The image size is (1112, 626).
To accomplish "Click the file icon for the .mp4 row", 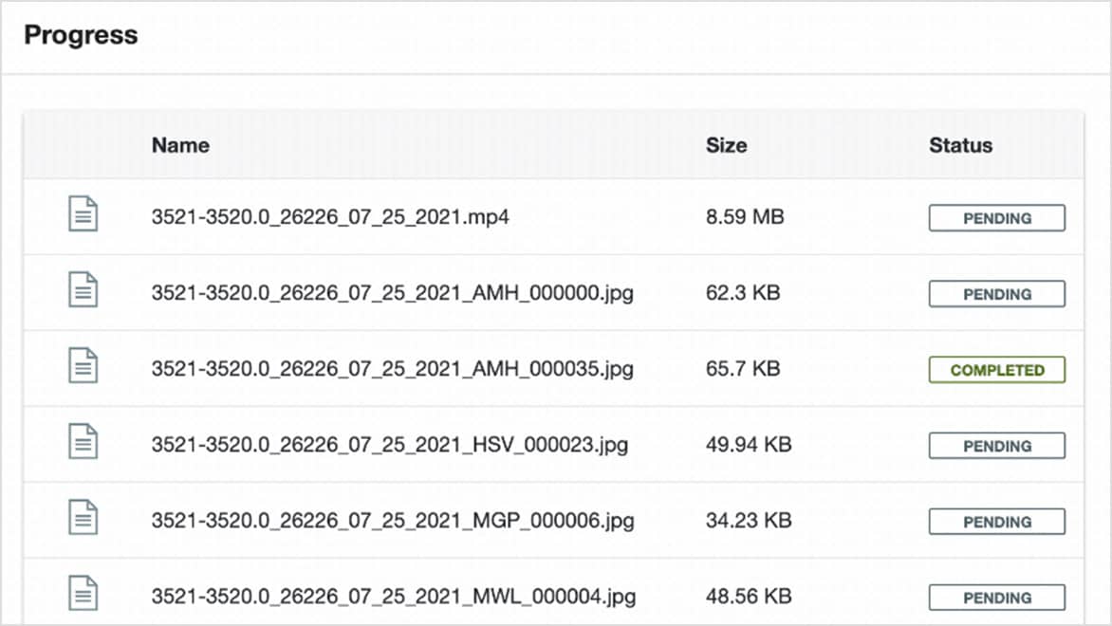I will 83,213.
